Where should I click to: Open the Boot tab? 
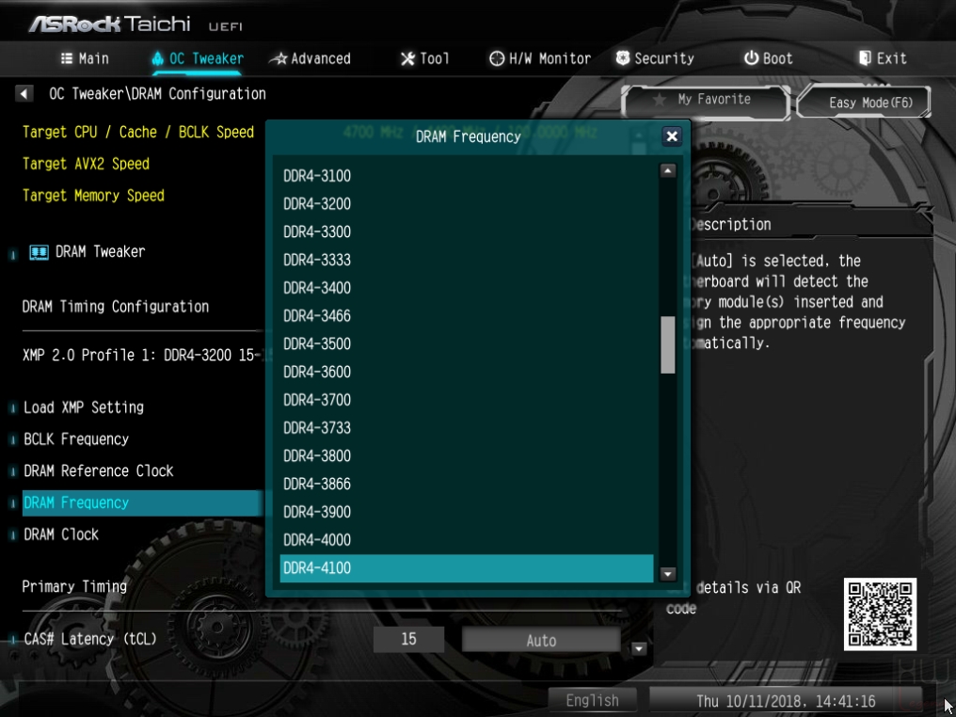click(x=768, y=58)
